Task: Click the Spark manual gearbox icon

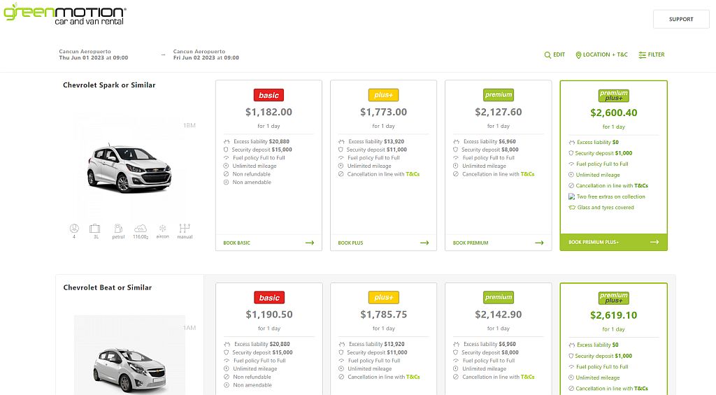Action: pos(185,229)
